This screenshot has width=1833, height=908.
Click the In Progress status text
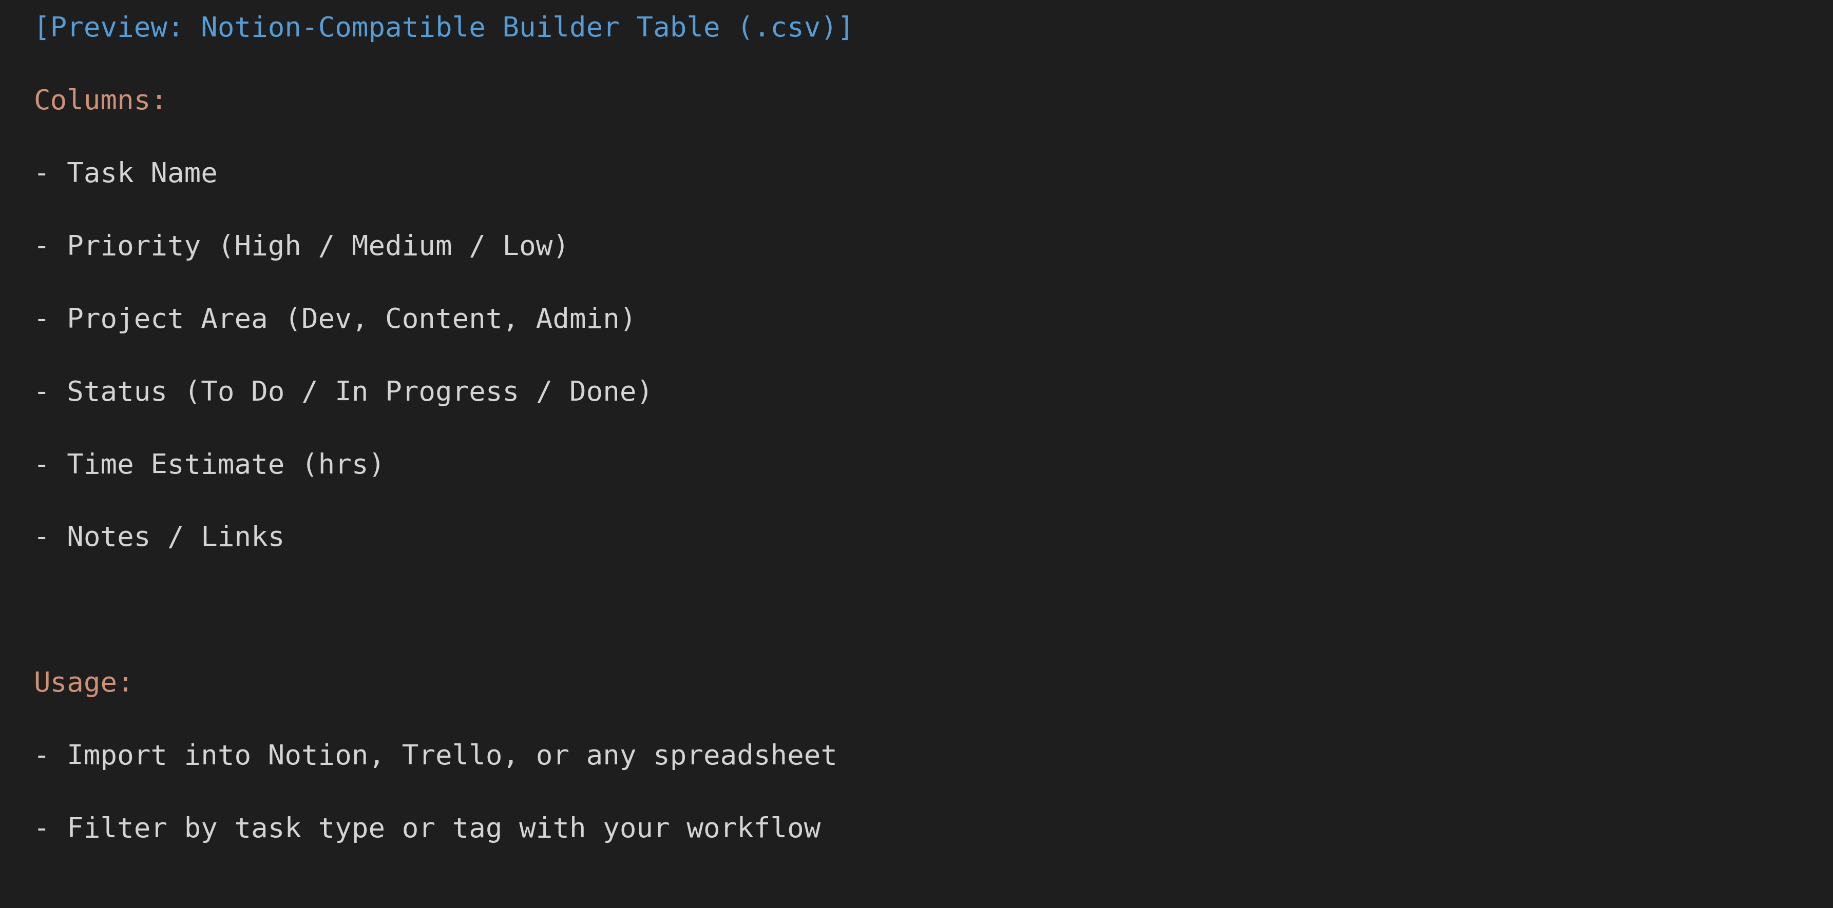(427, 392)
